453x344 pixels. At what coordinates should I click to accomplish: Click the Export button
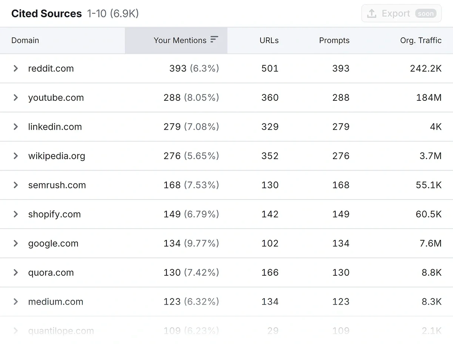[396, 13]
